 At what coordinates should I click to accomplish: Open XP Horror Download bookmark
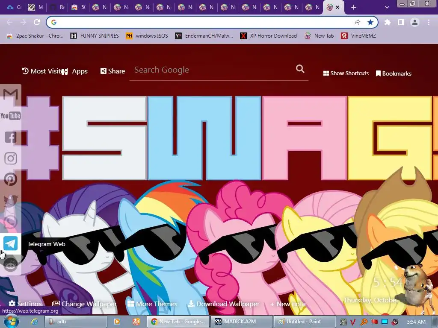pyautogui.click(x=269, y=36)
